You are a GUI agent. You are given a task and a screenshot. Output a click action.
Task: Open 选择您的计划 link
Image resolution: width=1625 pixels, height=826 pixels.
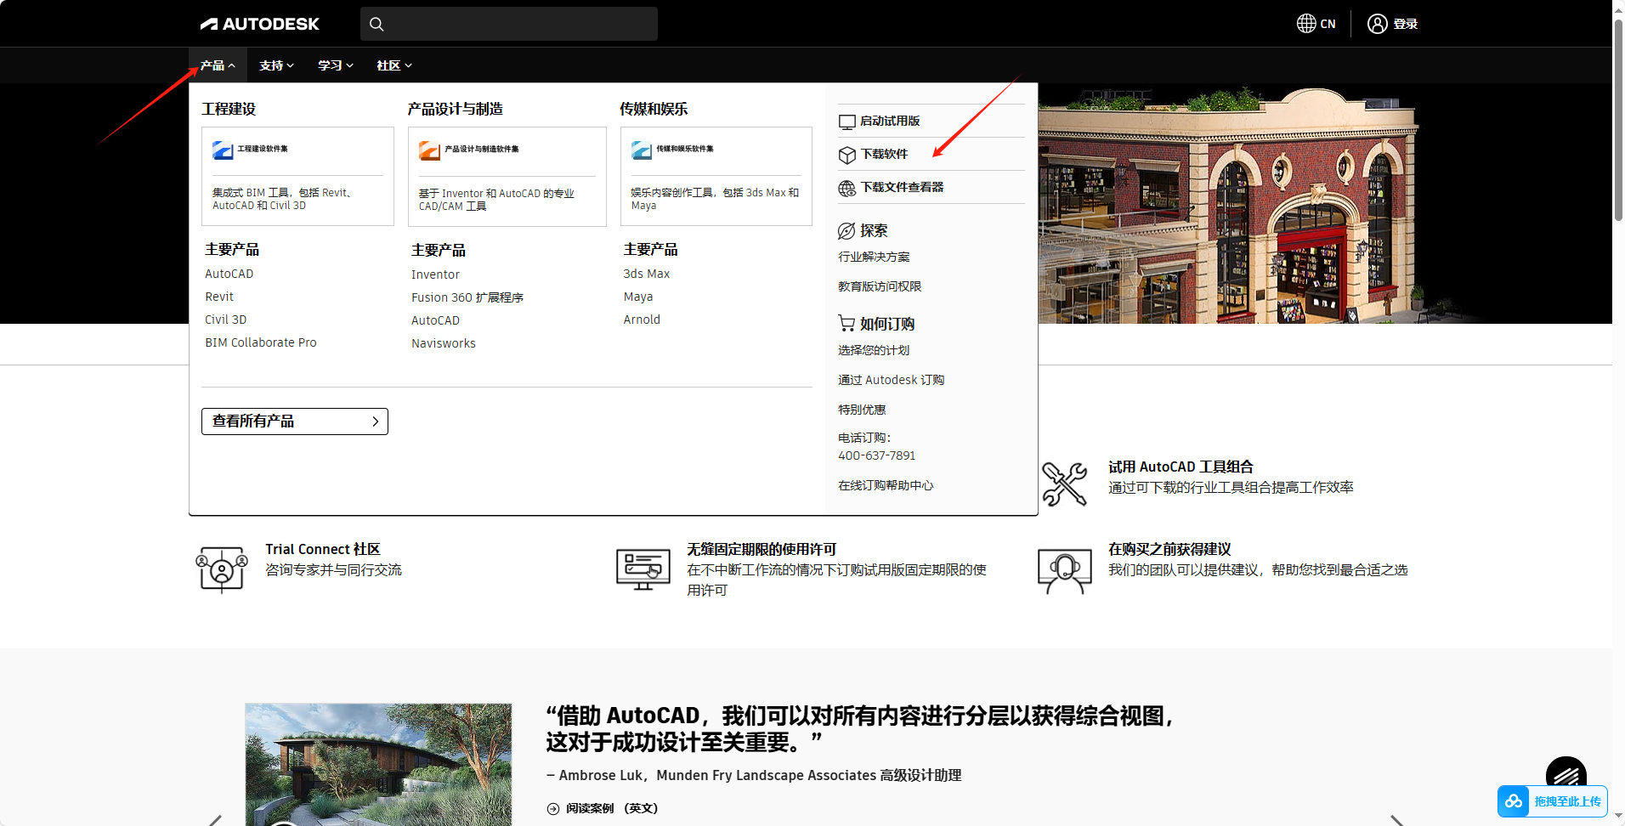[874, 350]
